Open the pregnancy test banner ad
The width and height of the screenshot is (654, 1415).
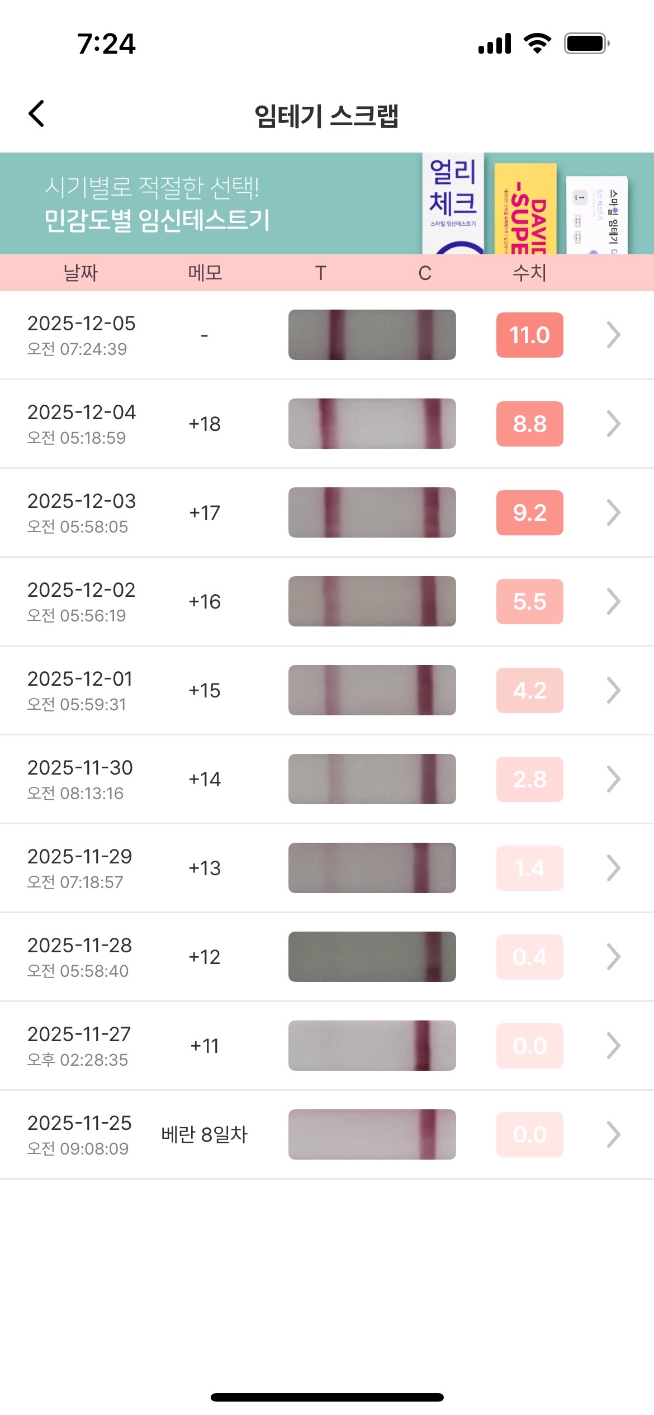point(327,203)
